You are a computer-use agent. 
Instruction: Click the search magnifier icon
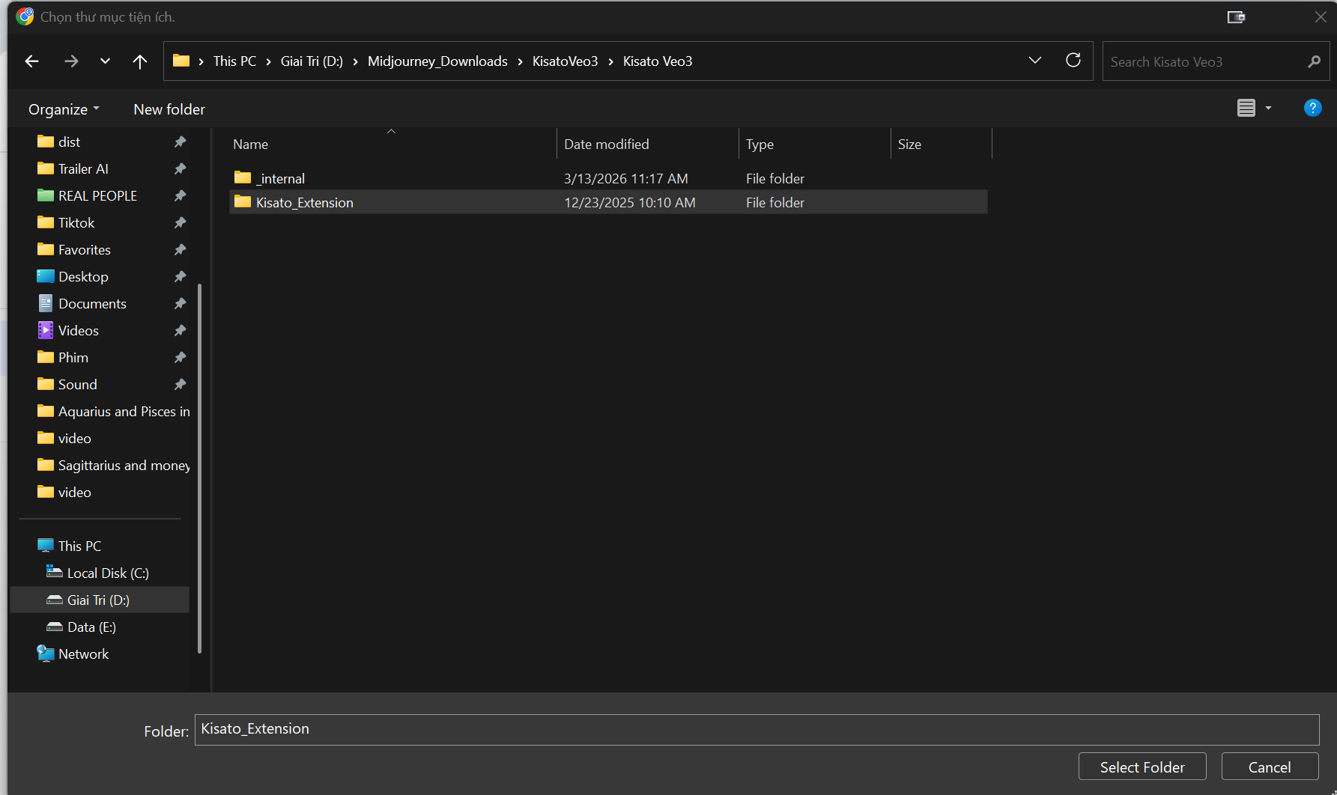pos(1314,61)
